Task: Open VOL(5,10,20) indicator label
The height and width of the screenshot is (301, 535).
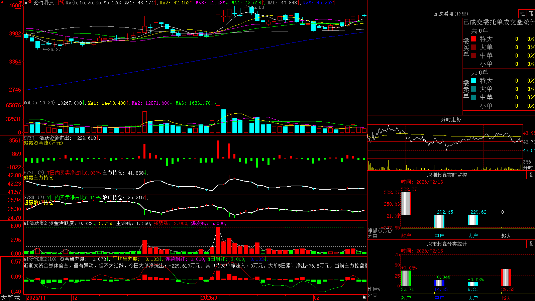Action: pyautogui.click(x=39, y=103)
